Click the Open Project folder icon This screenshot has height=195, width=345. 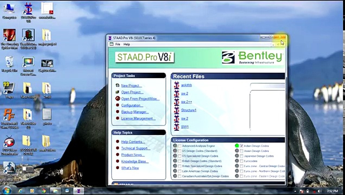117,92
